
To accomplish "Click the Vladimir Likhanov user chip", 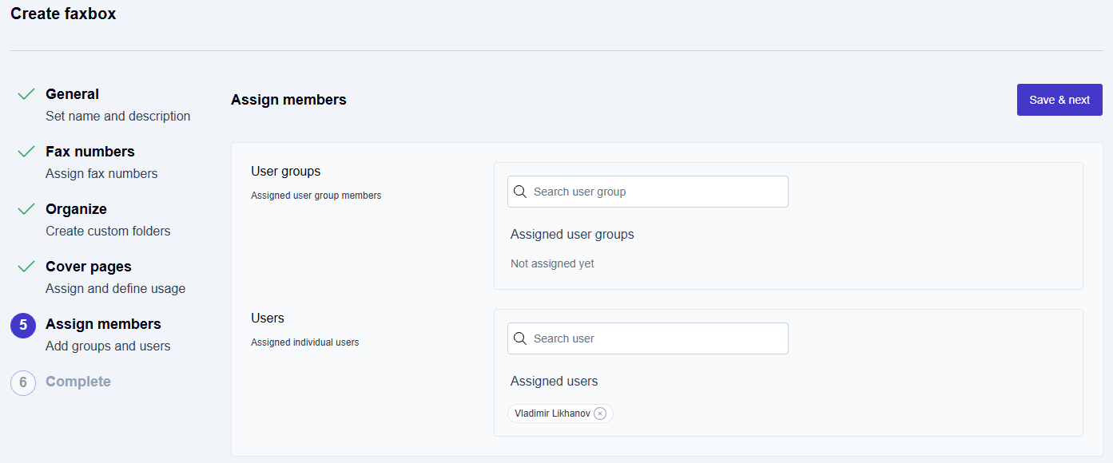I will (552, 414).
